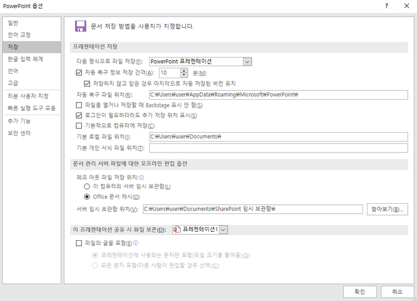The image size is (417, 301).
Task: Click the help question mark in title bar
Action: pos(387,6)
